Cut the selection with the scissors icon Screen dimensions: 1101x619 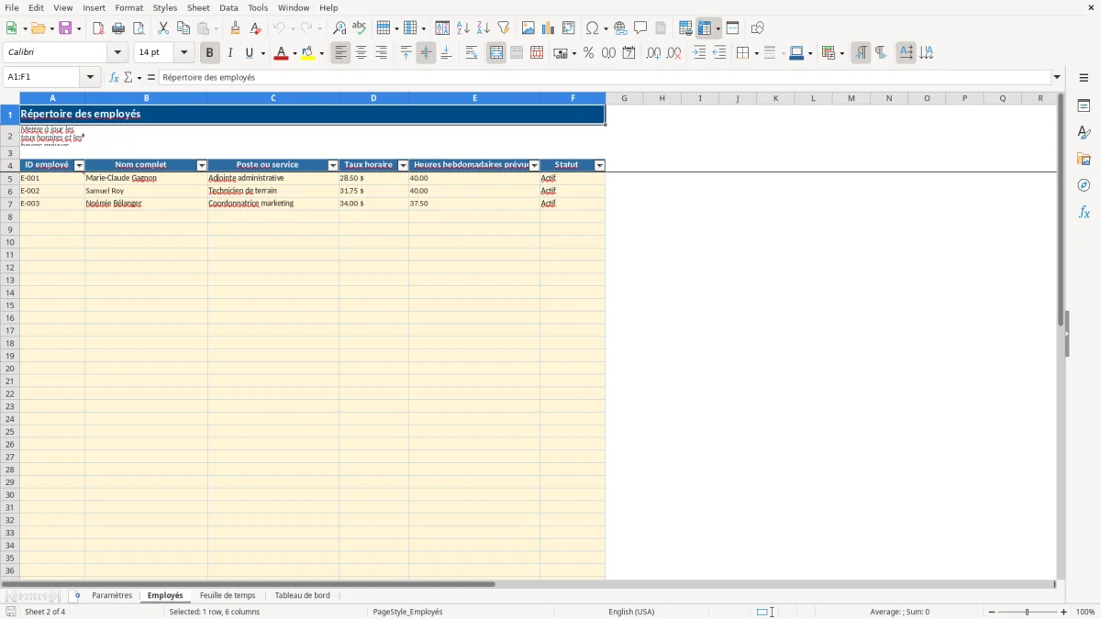coord(163,28)
